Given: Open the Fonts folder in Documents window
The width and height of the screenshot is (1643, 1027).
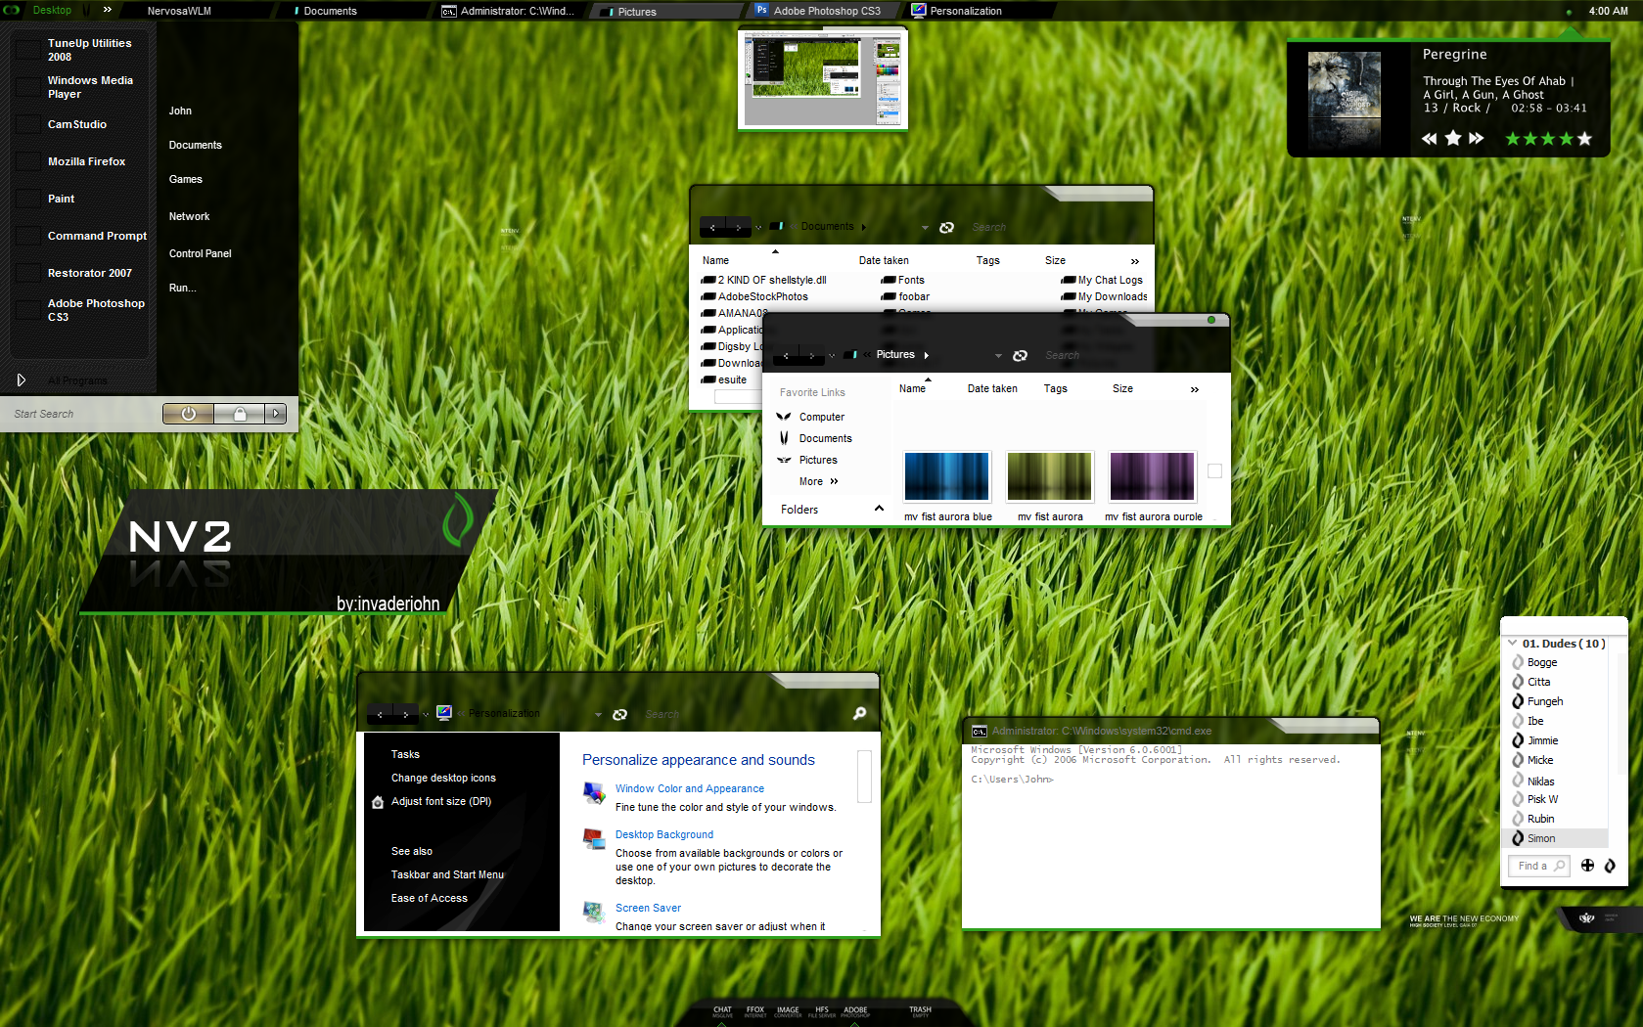Looking at the screenshot, I should tap(903, 280).
